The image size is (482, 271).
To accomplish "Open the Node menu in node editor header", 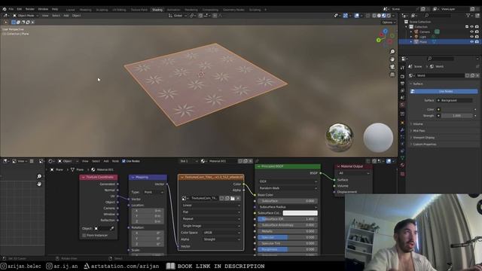I will pyautogui.click(x=115, y=161).
